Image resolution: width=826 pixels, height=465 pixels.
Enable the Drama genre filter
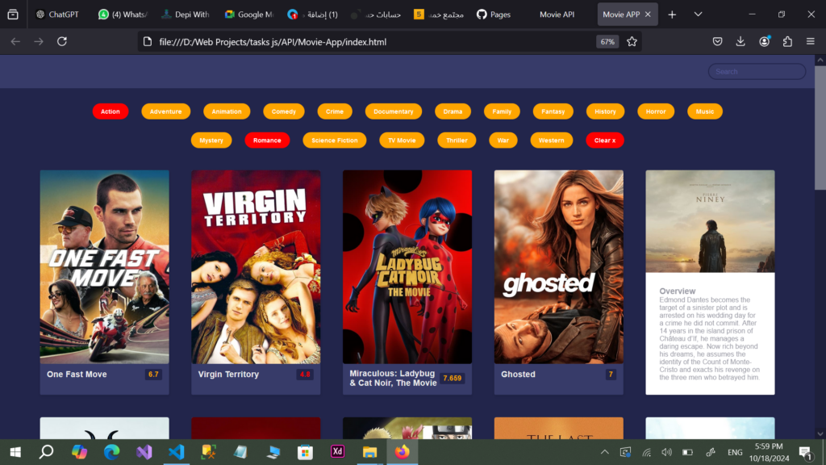(453, 111)
